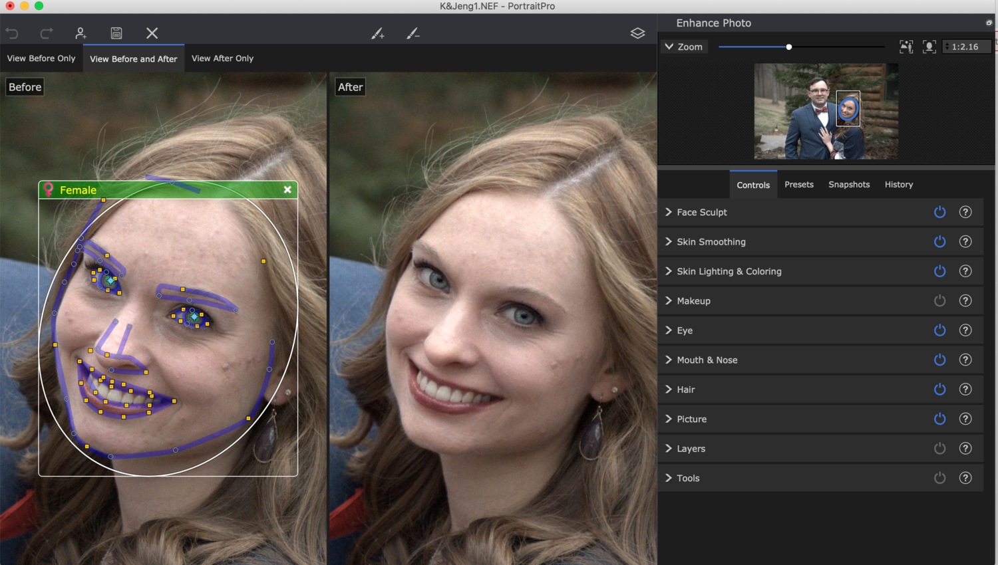Select the extend brush tool icon

pyautogui.click(x=377, y=33)
